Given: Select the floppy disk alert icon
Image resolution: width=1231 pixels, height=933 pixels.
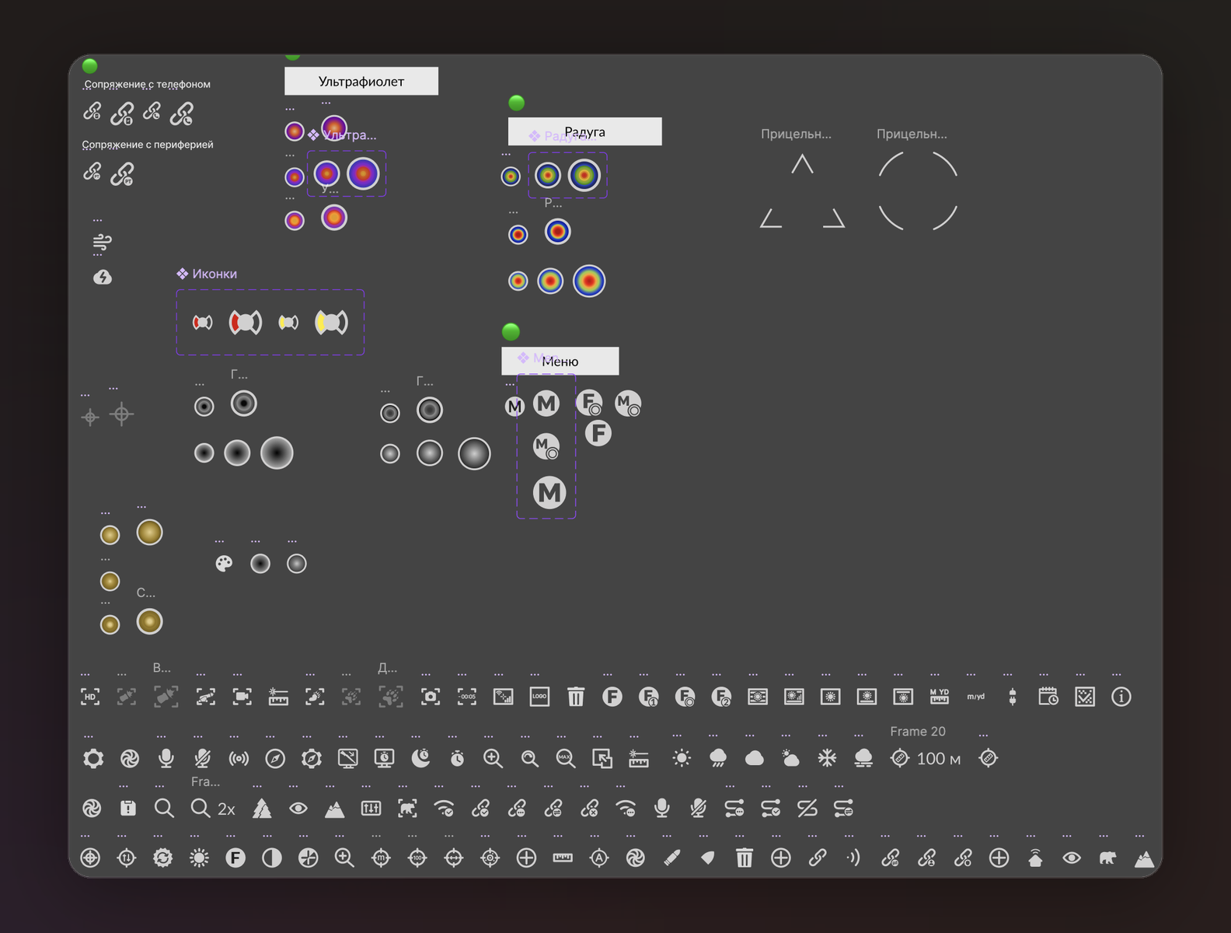Looking at the screenshot, I should pos(128,809).
